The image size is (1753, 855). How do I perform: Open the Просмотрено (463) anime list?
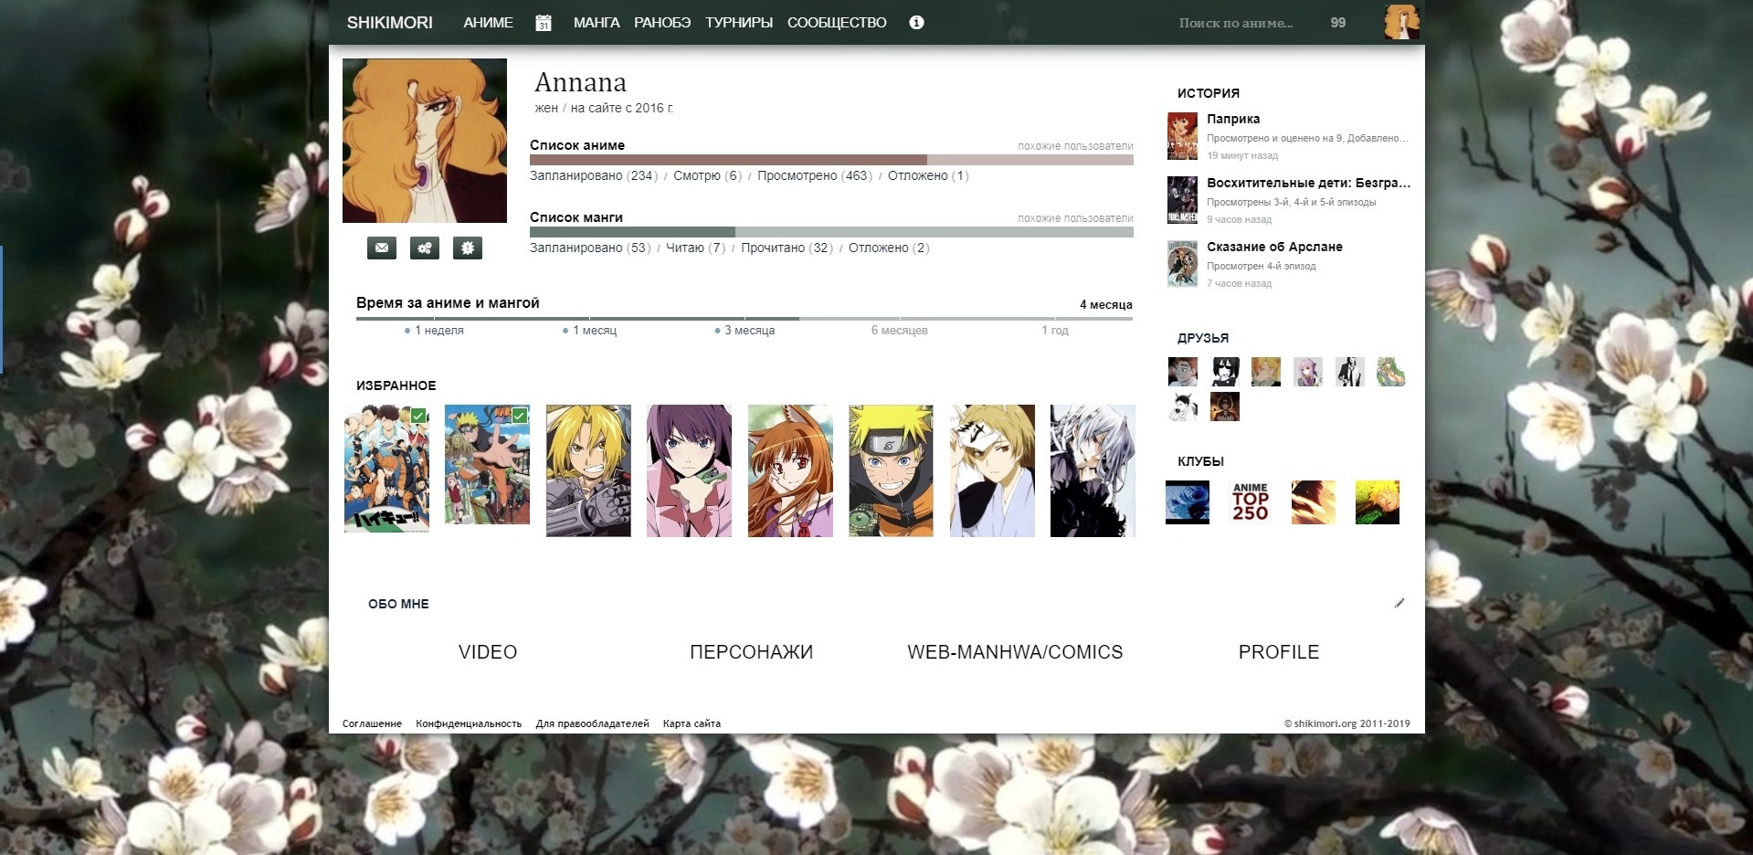click(814, 175)
